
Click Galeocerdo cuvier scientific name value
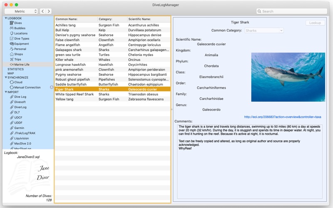coord(211,44)
